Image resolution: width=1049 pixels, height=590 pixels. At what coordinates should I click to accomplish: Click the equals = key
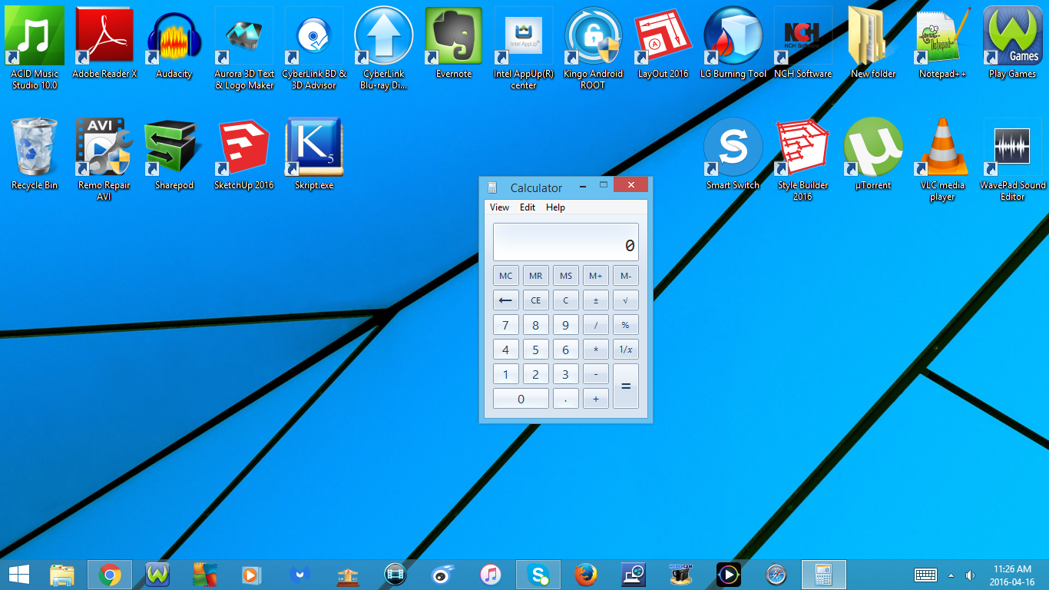pyautogui.click(x=626, y=386)
